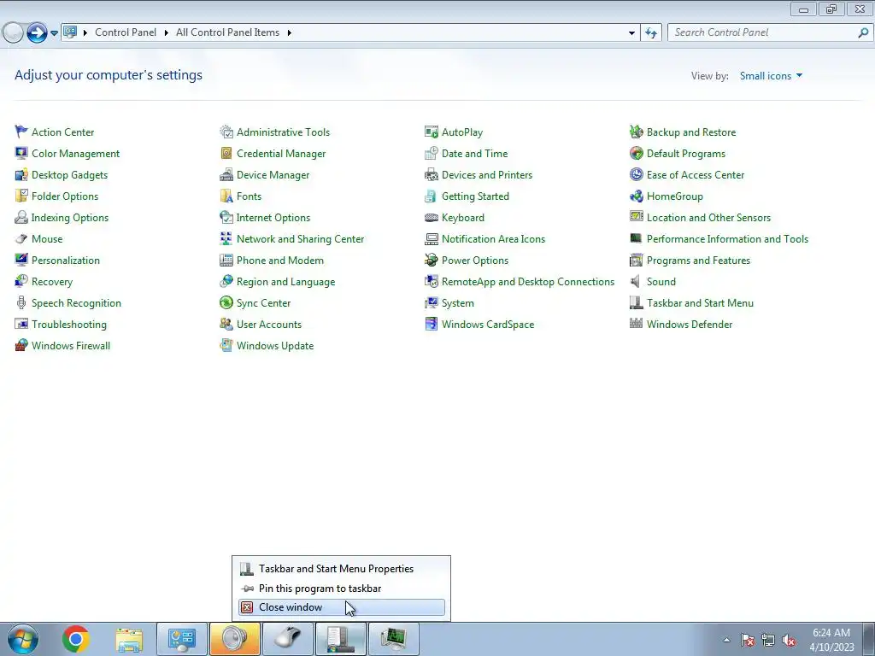Image resolution: width=875 pixels, height=656 pixels.
Task: Click the Ease of Access Center icon
Action: (636, 174)
